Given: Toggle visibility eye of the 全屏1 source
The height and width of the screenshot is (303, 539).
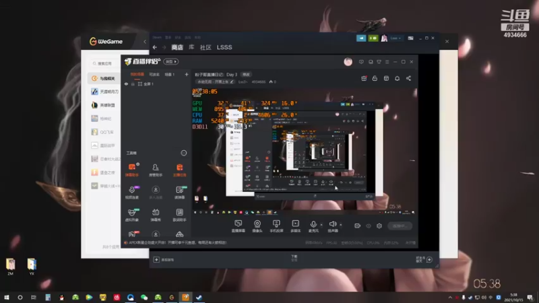Looking at the screenshot, I should point(126,83).
